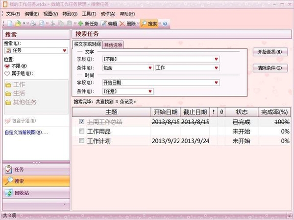Open 任务 in the bottom navigation pane
This screenshot has width=294, height=220.
click(36, 170)
